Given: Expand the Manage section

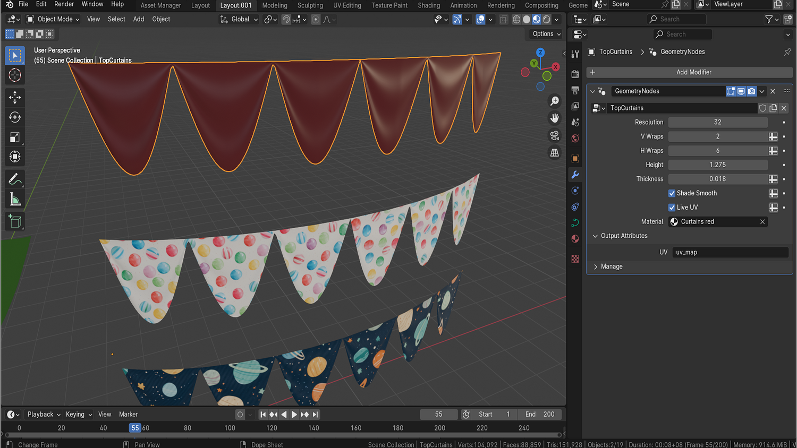Looking at the screenshot, I should click(611, 266).
